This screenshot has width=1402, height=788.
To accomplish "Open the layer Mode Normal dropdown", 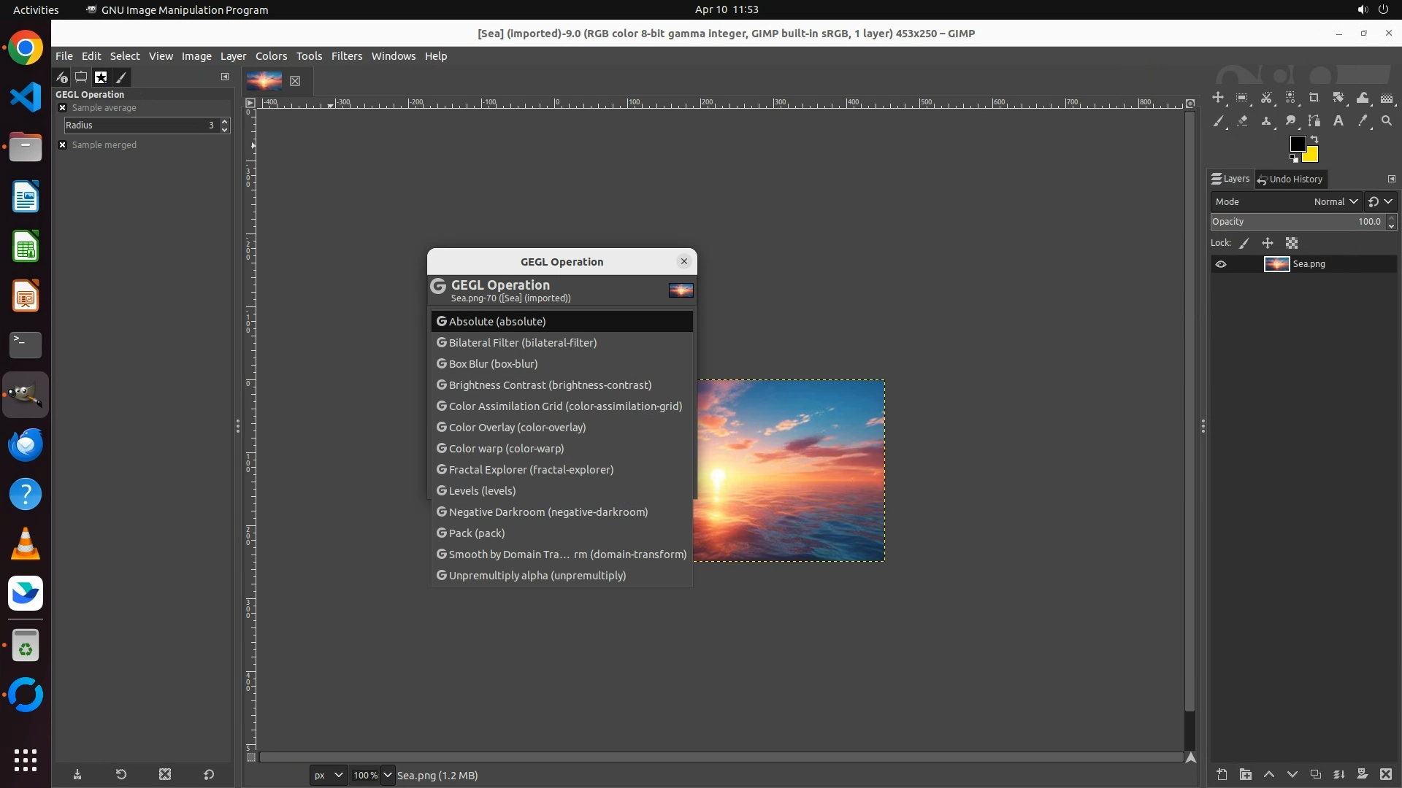I will point(1335,201).
